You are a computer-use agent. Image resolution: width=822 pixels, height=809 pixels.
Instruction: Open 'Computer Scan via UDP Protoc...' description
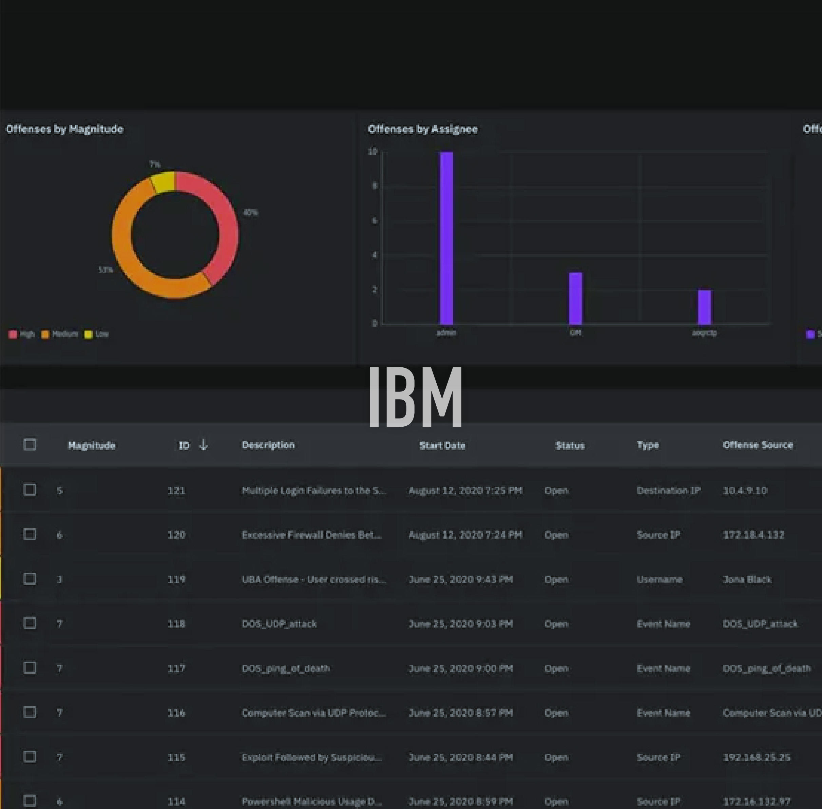click(x=314, y=713)
